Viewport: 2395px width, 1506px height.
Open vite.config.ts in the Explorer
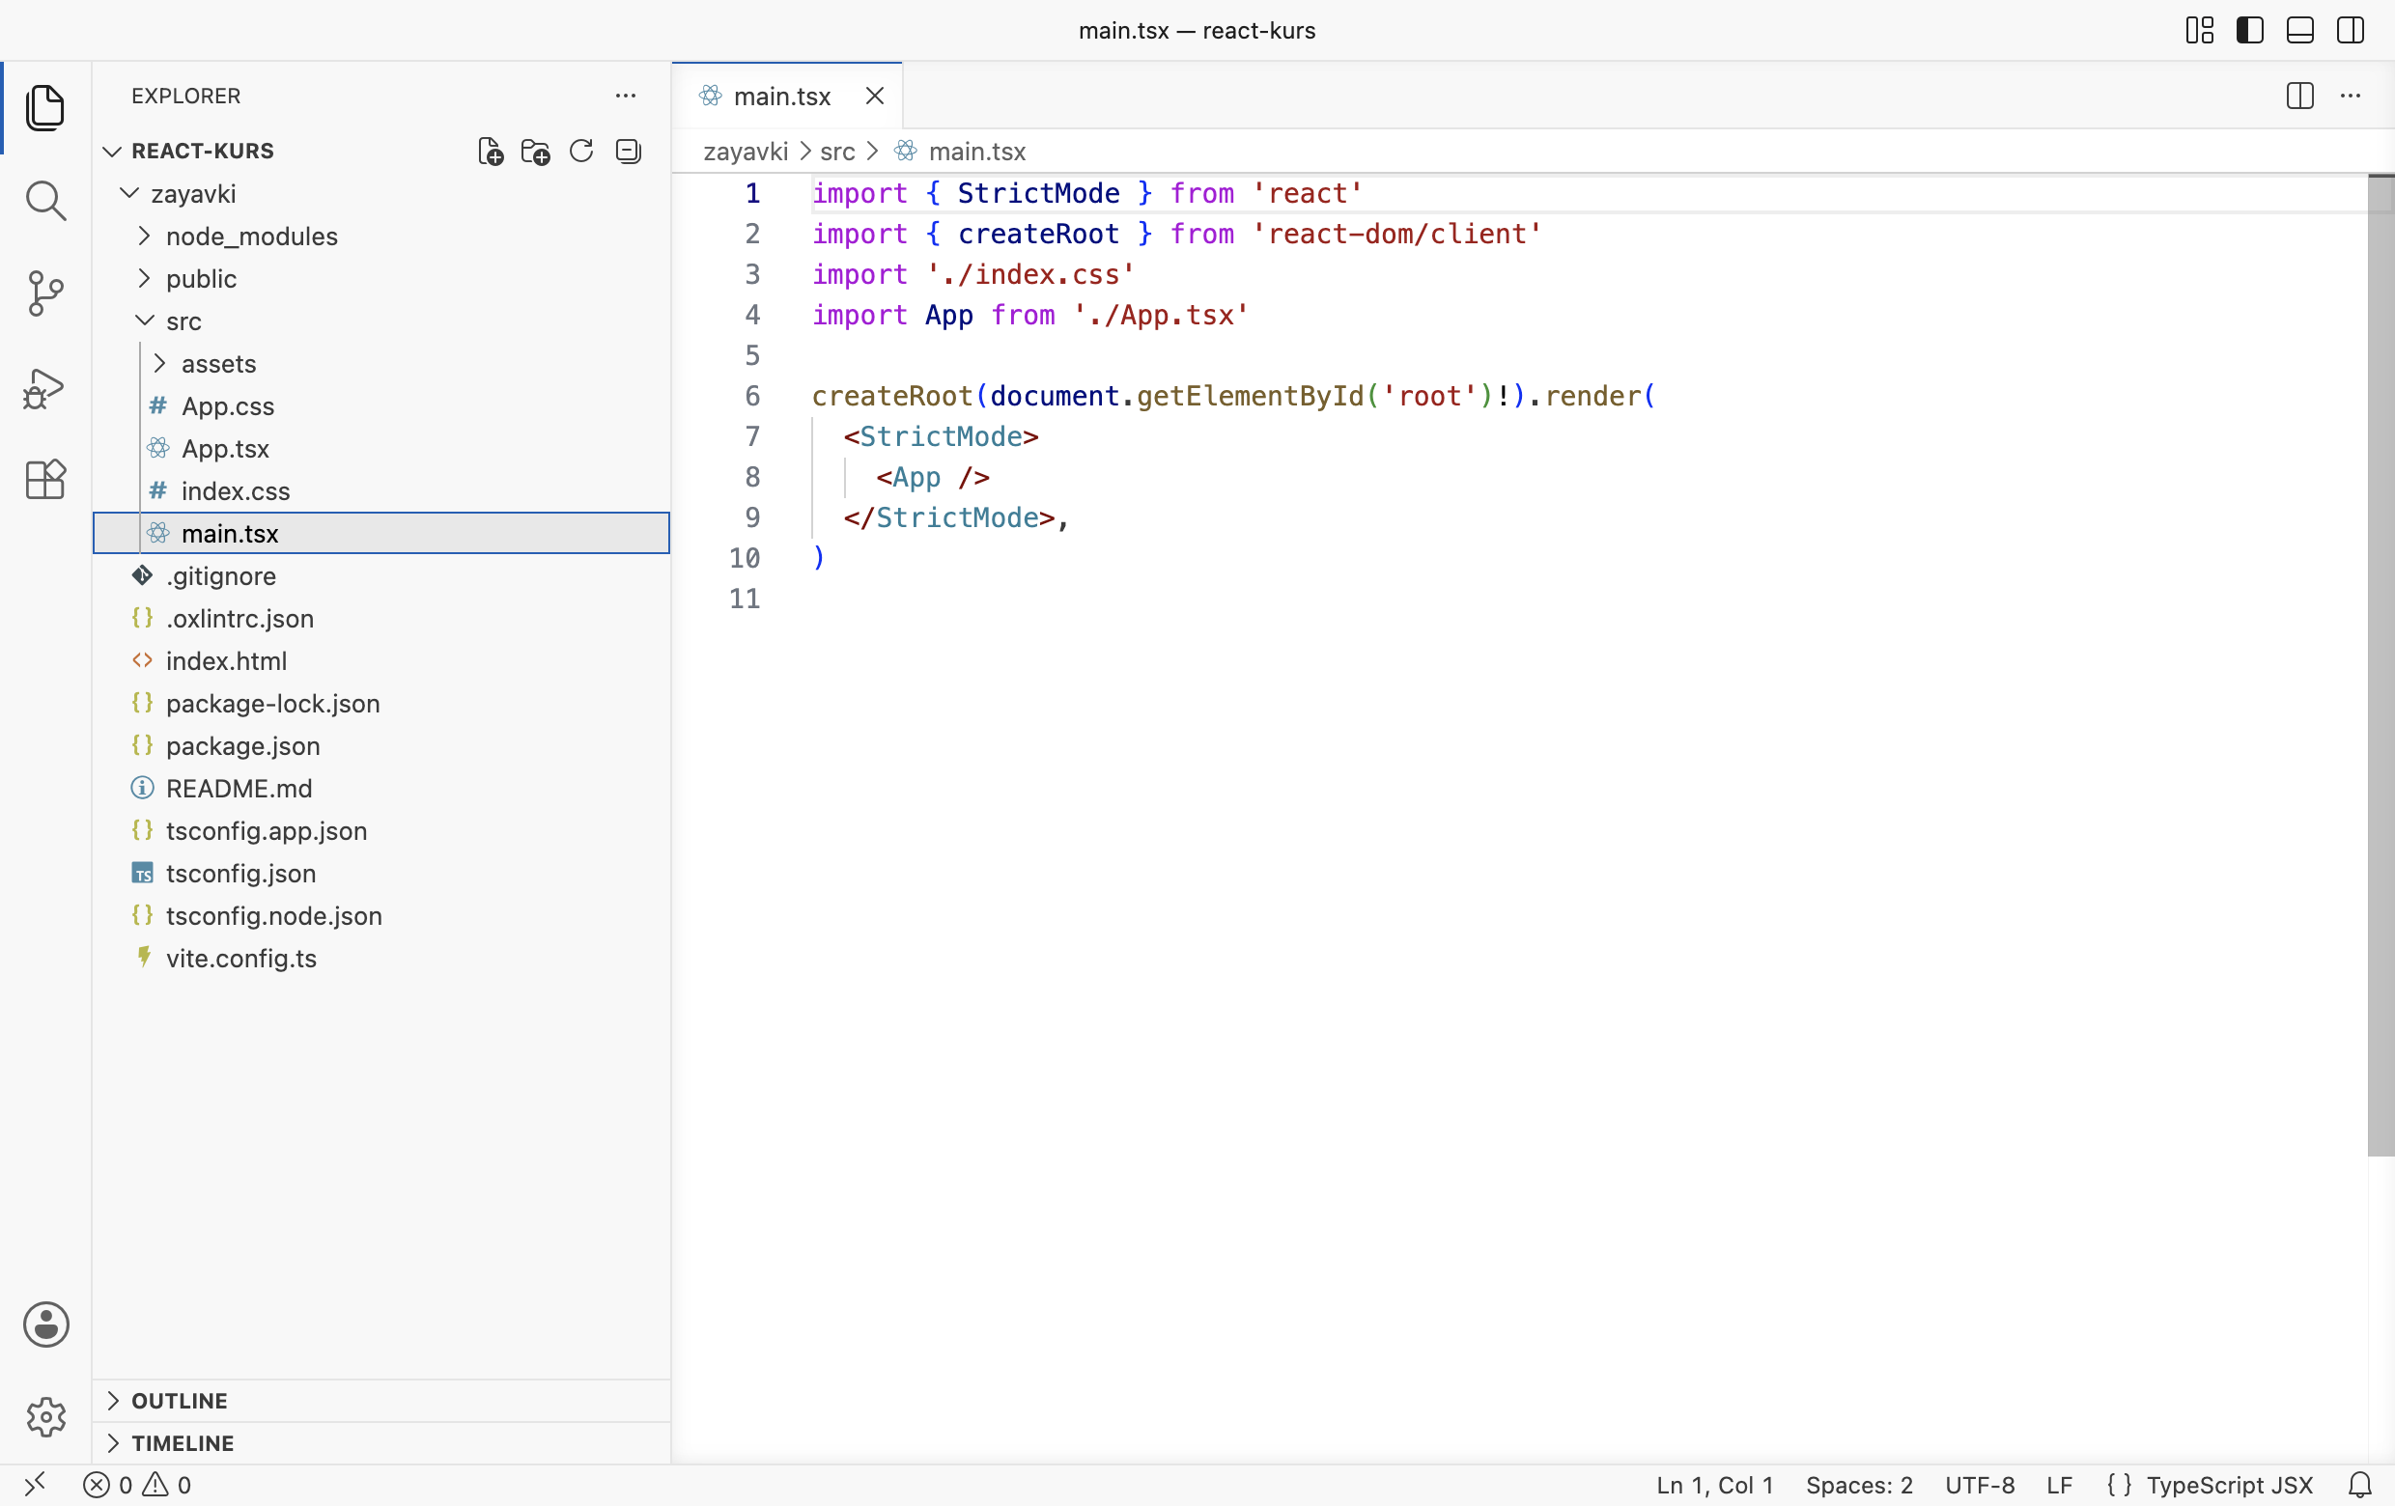click(381, 959)
